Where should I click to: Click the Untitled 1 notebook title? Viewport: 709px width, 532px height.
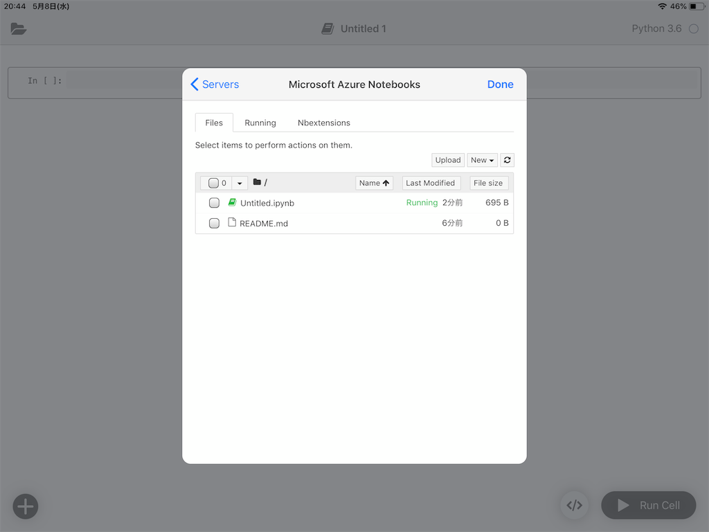click(x=363, y=29)
